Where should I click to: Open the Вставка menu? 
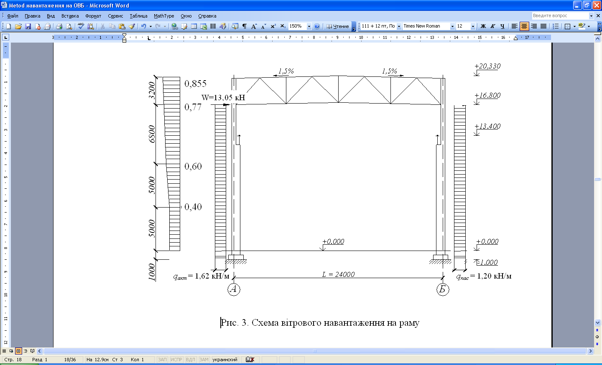tap(70, 16)
